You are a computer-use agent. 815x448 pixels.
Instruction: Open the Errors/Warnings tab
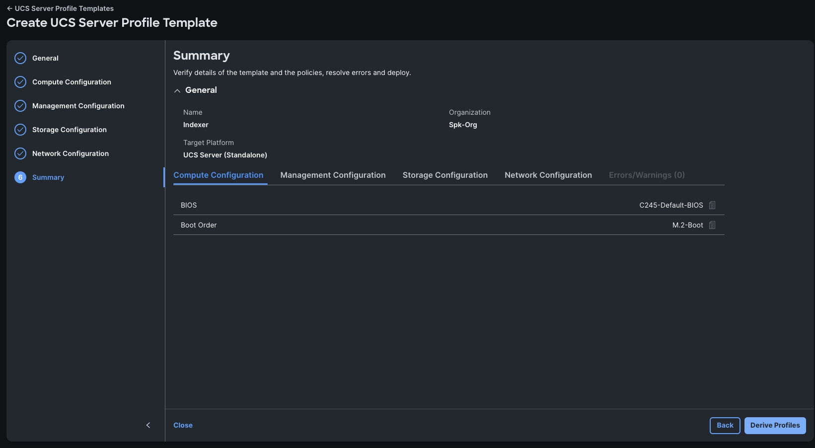[647, 175]
